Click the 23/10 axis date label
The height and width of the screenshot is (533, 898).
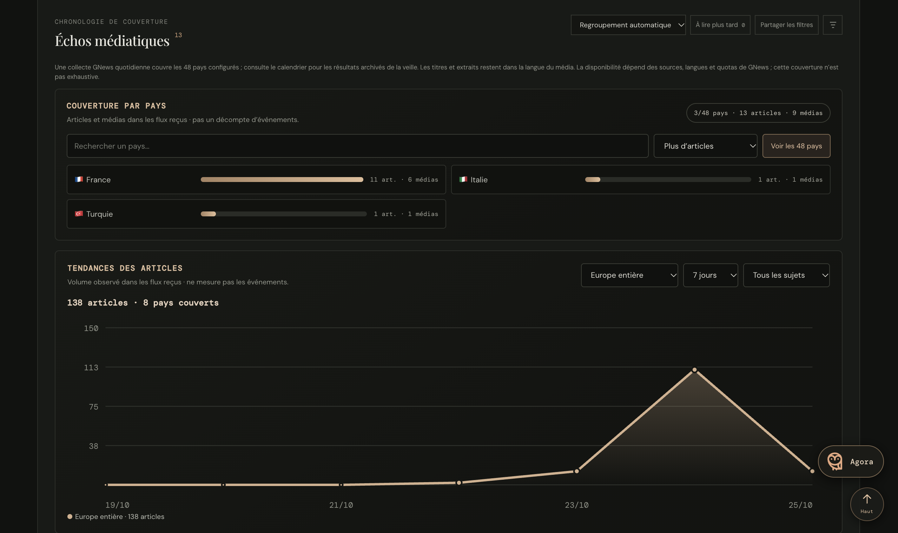[576, 505]
